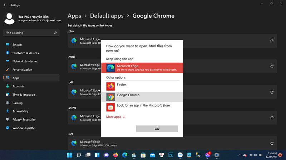Click the Apps breadcrumb link
This screenshot has width=286, height=160.
[74, 16]
